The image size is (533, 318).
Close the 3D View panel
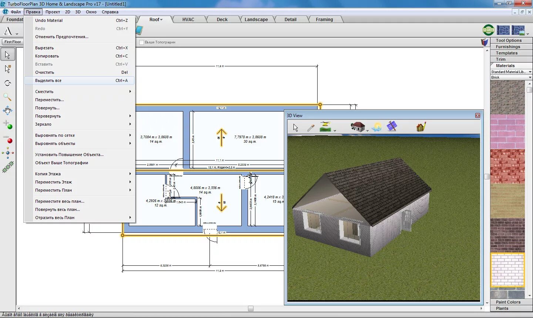(477, 116)
